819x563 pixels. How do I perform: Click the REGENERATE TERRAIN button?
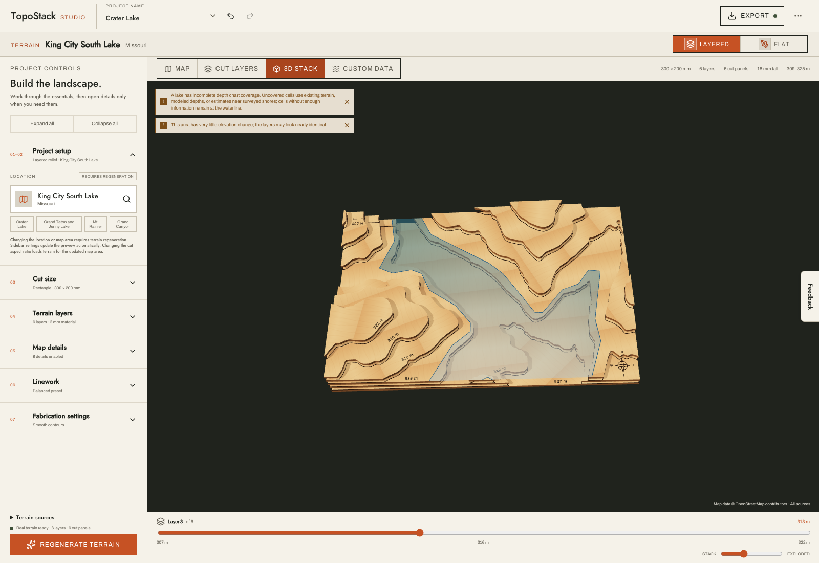pos(73,545)
